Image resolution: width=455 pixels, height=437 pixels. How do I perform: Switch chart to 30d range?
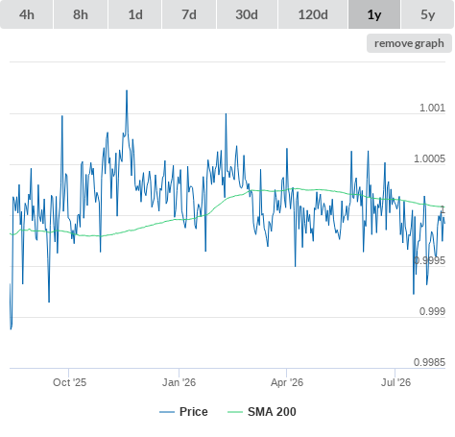point(247,14)
